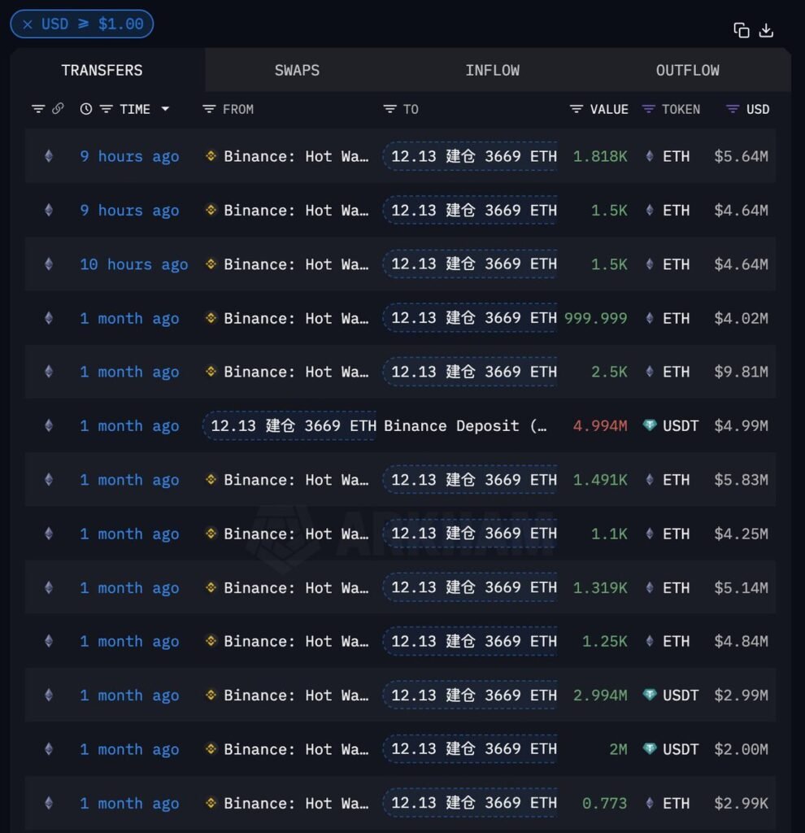
Task: Open the Binance Deposit address link
Action: (x=465, y=425)
